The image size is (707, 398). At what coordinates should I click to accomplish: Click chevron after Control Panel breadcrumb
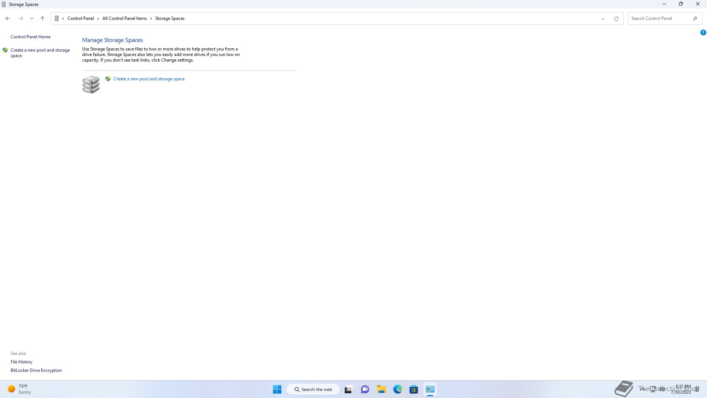coord(98,18)
